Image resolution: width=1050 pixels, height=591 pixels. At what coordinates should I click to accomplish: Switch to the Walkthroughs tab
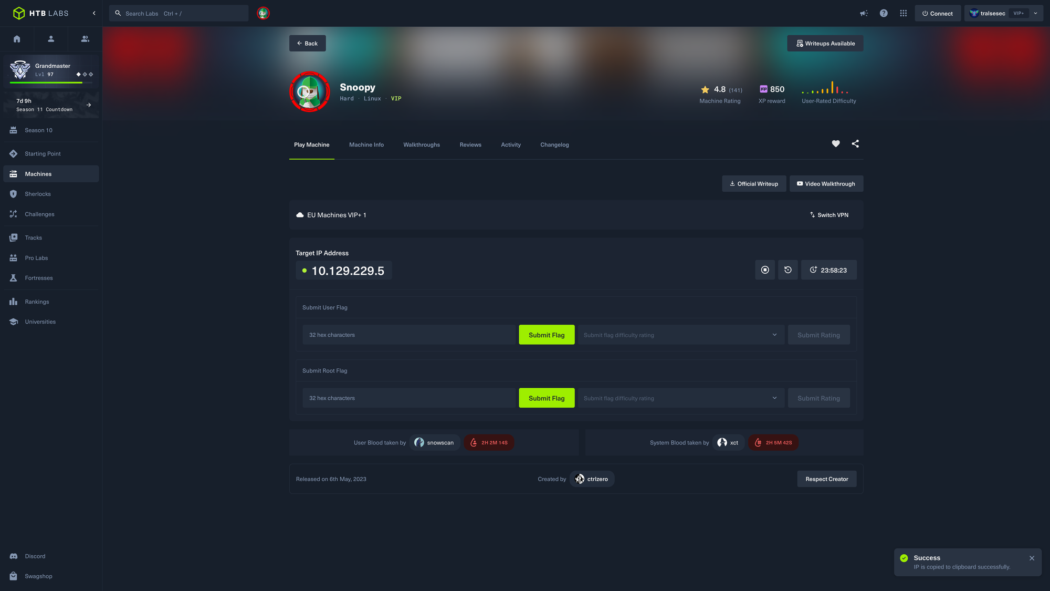coord(422,144)
